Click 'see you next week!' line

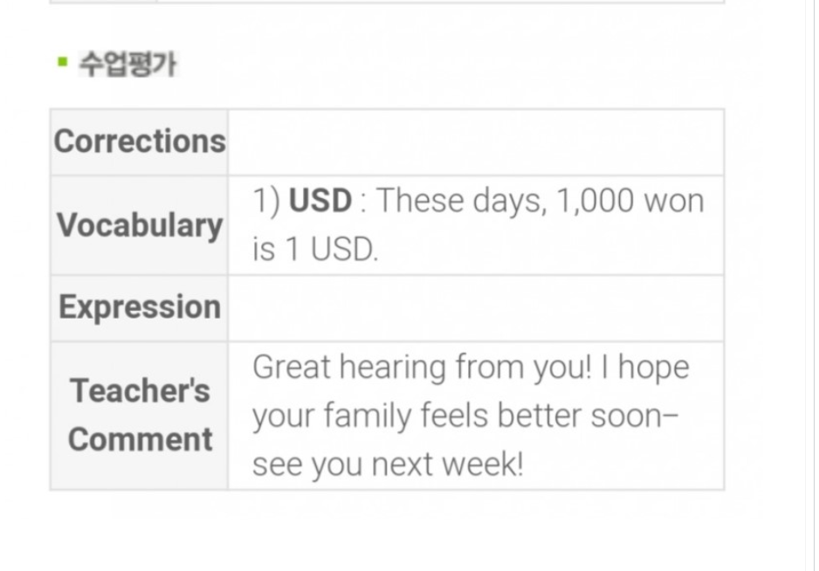388,464
